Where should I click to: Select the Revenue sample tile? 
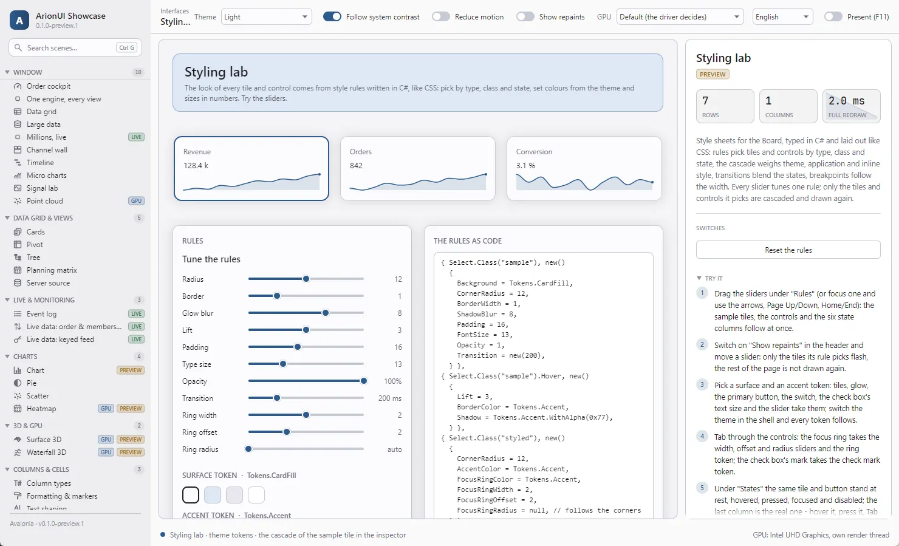251,168
